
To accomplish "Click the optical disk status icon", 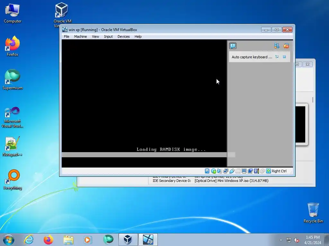I will coord(213,171).
